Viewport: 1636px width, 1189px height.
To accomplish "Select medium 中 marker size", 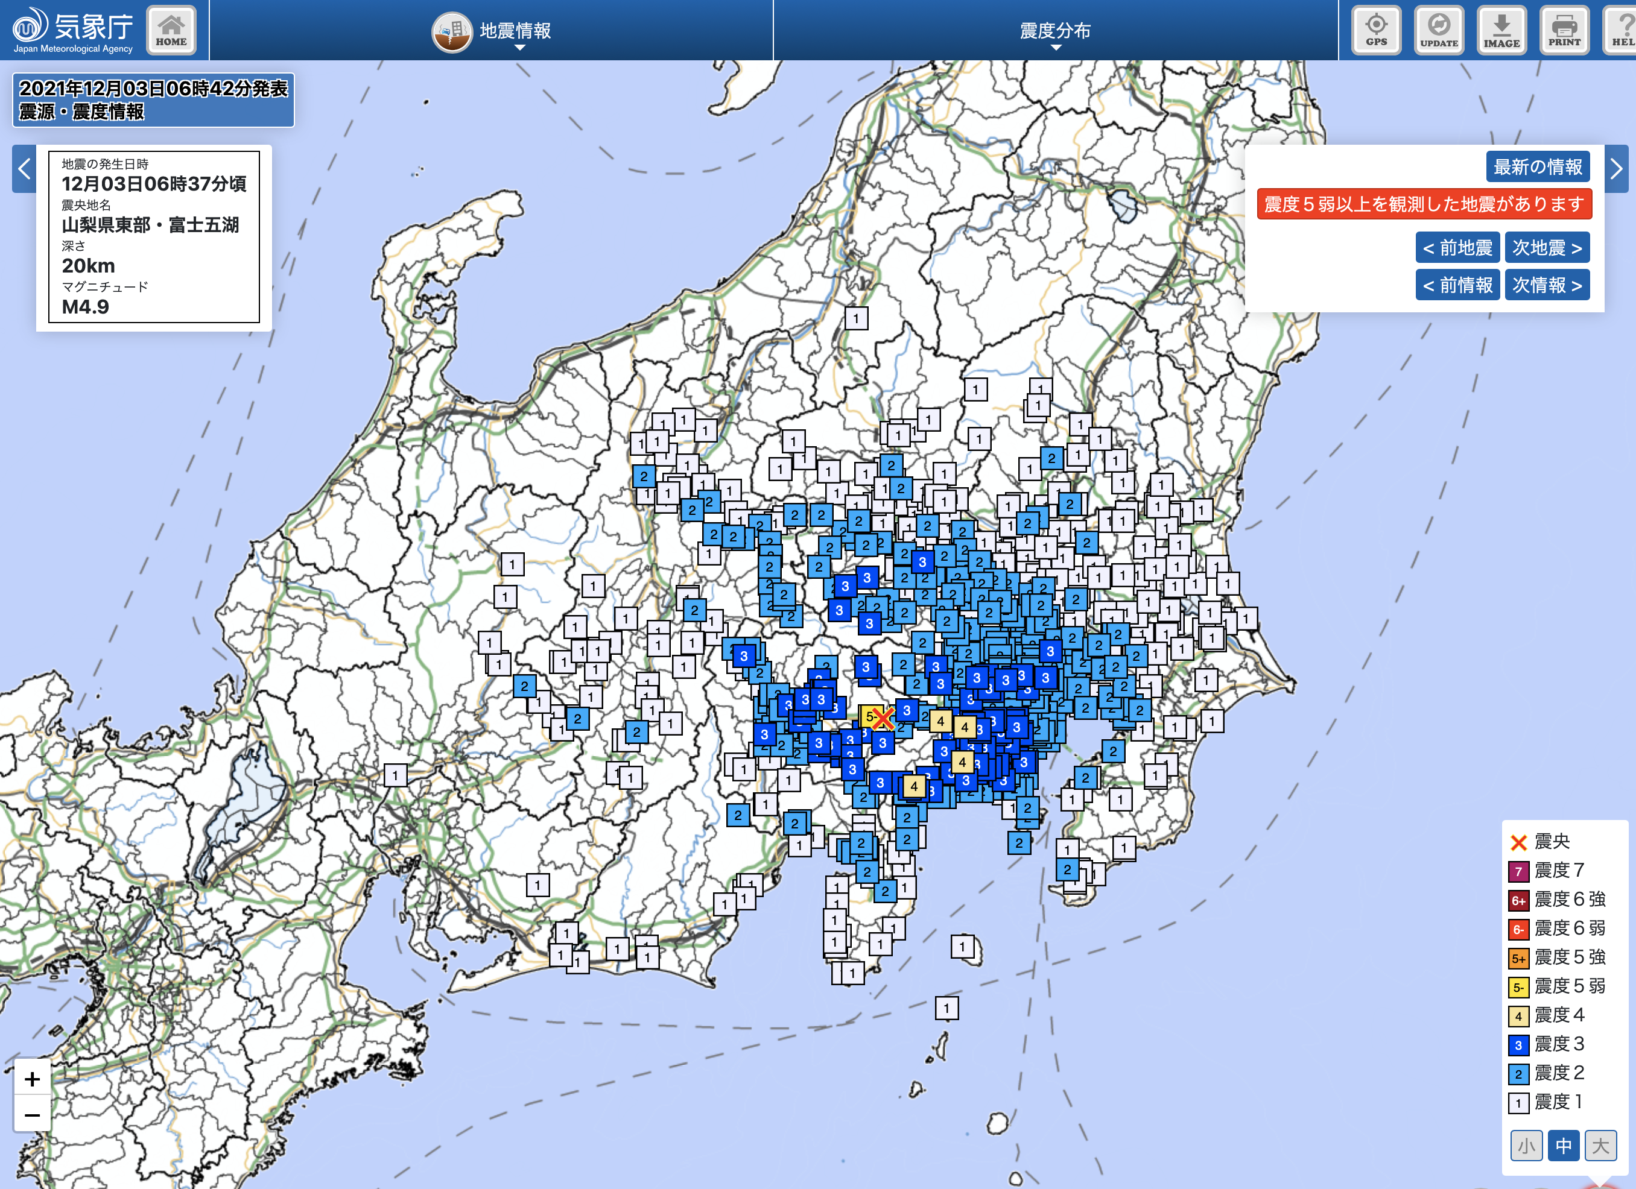I will coord(1563,1145).
